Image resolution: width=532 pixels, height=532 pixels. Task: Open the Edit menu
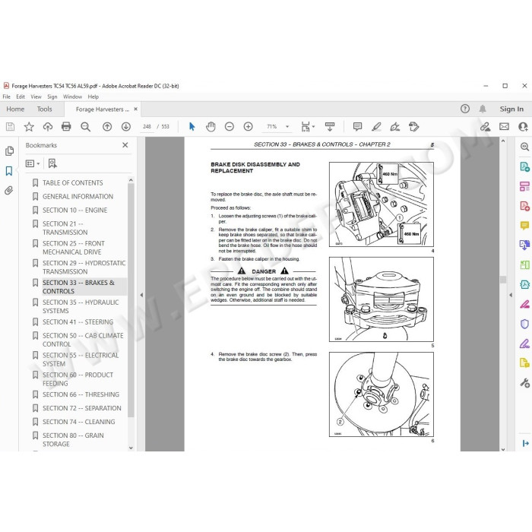21,97
